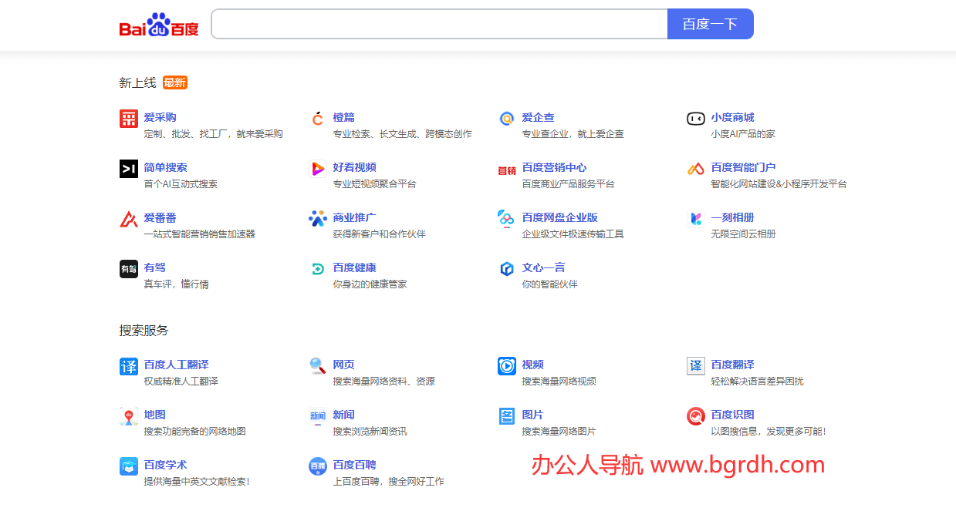Select the 橙篇 icon
956x511 pixels.
317,118
